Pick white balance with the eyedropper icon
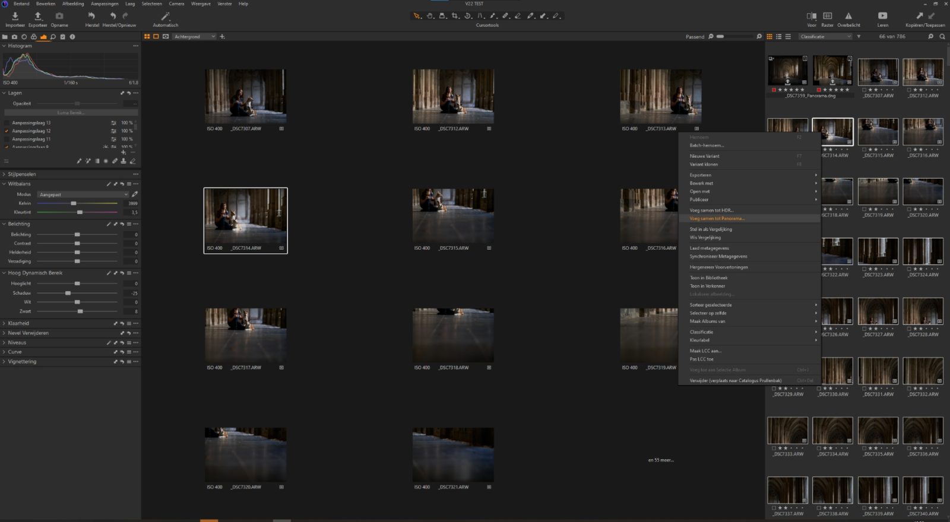 point(135,195)
